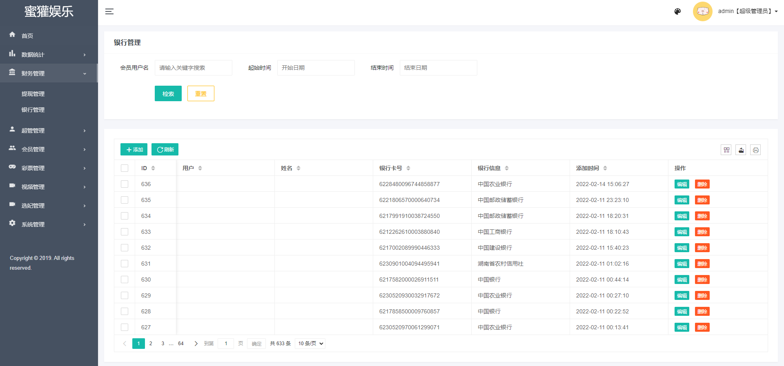Image resolution: width=784 pixels, height=366 pixels.
Task: Go to next page arrow
Action: click(196, 344)
